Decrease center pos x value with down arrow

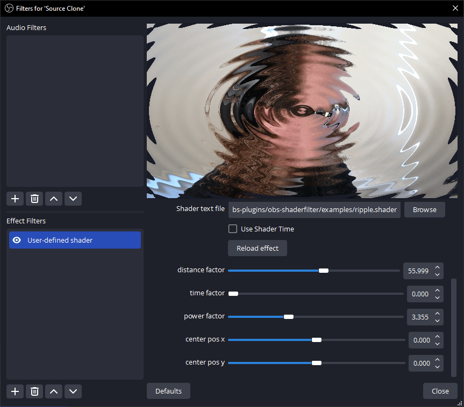coord(437,344)
